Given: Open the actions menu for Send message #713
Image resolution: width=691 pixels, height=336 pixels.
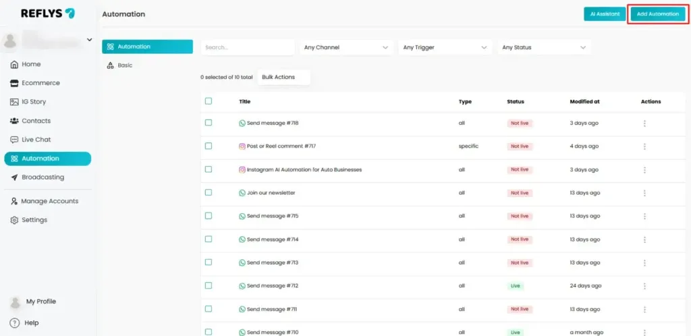Looking at the screenshot, I should 644,263.
